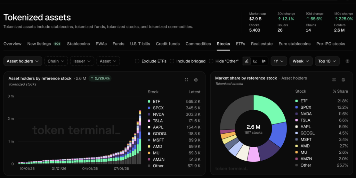Click the green ETF swatch in bar chart legend
The height and width of the screenshot is (178, 356).
coord(149,101)
